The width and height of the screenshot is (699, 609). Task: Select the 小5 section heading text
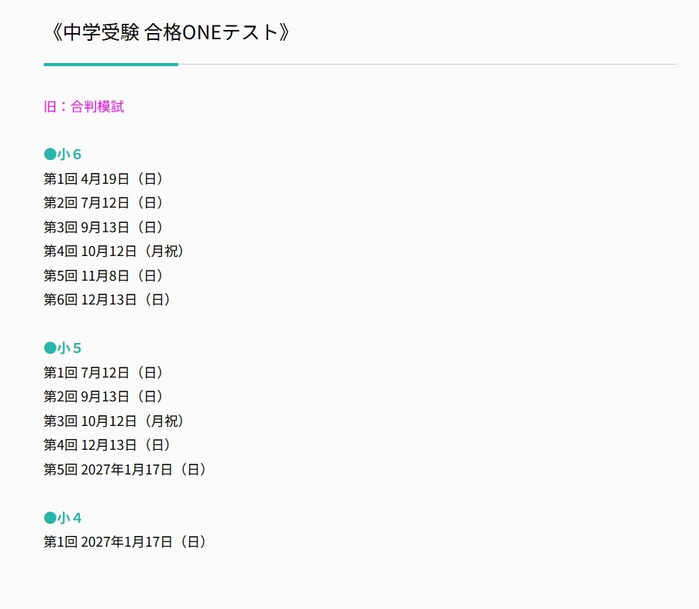tap(70, 348)
